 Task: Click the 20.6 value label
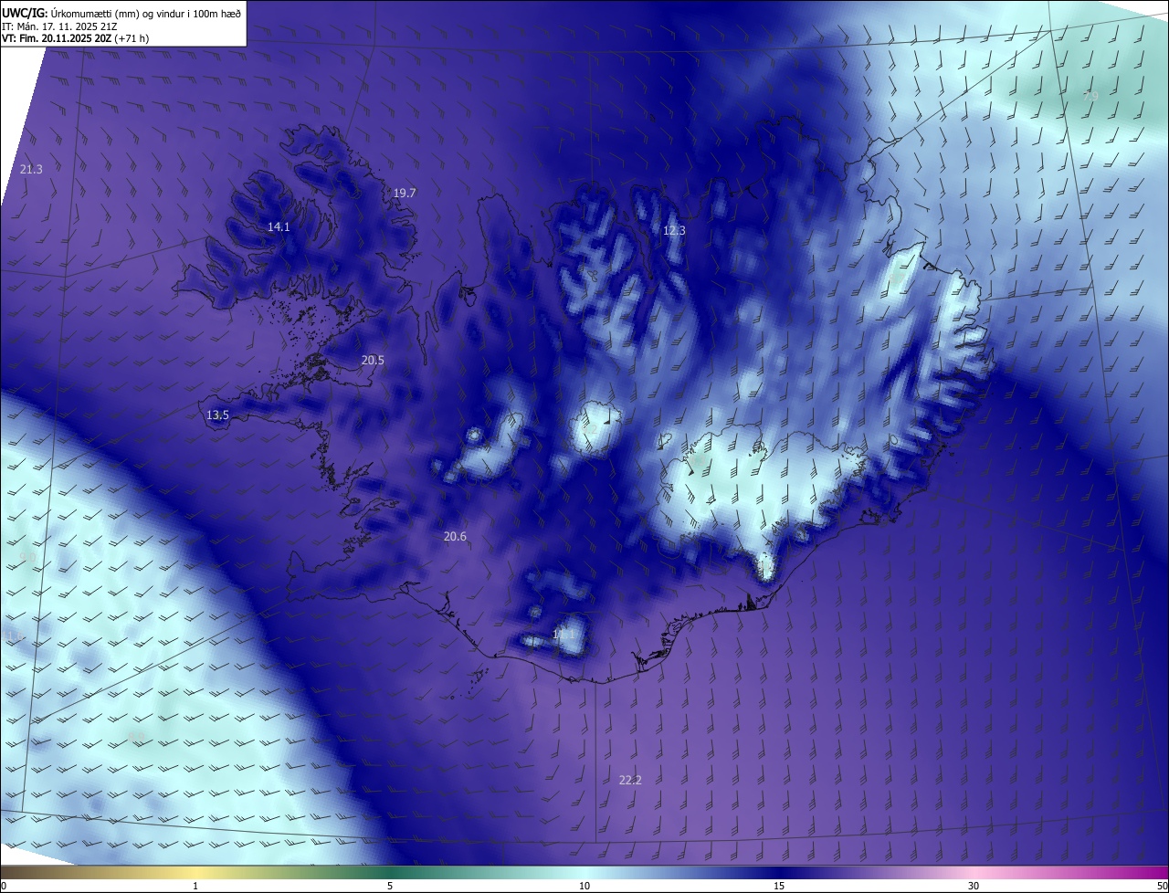click(x=455, y=536)
